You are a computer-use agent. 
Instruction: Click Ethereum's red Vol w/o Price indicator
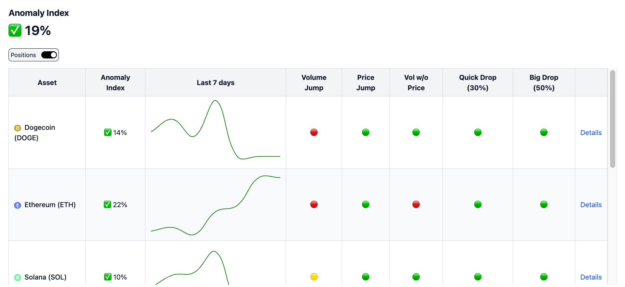pyautogui.click(x=416, y=205)
